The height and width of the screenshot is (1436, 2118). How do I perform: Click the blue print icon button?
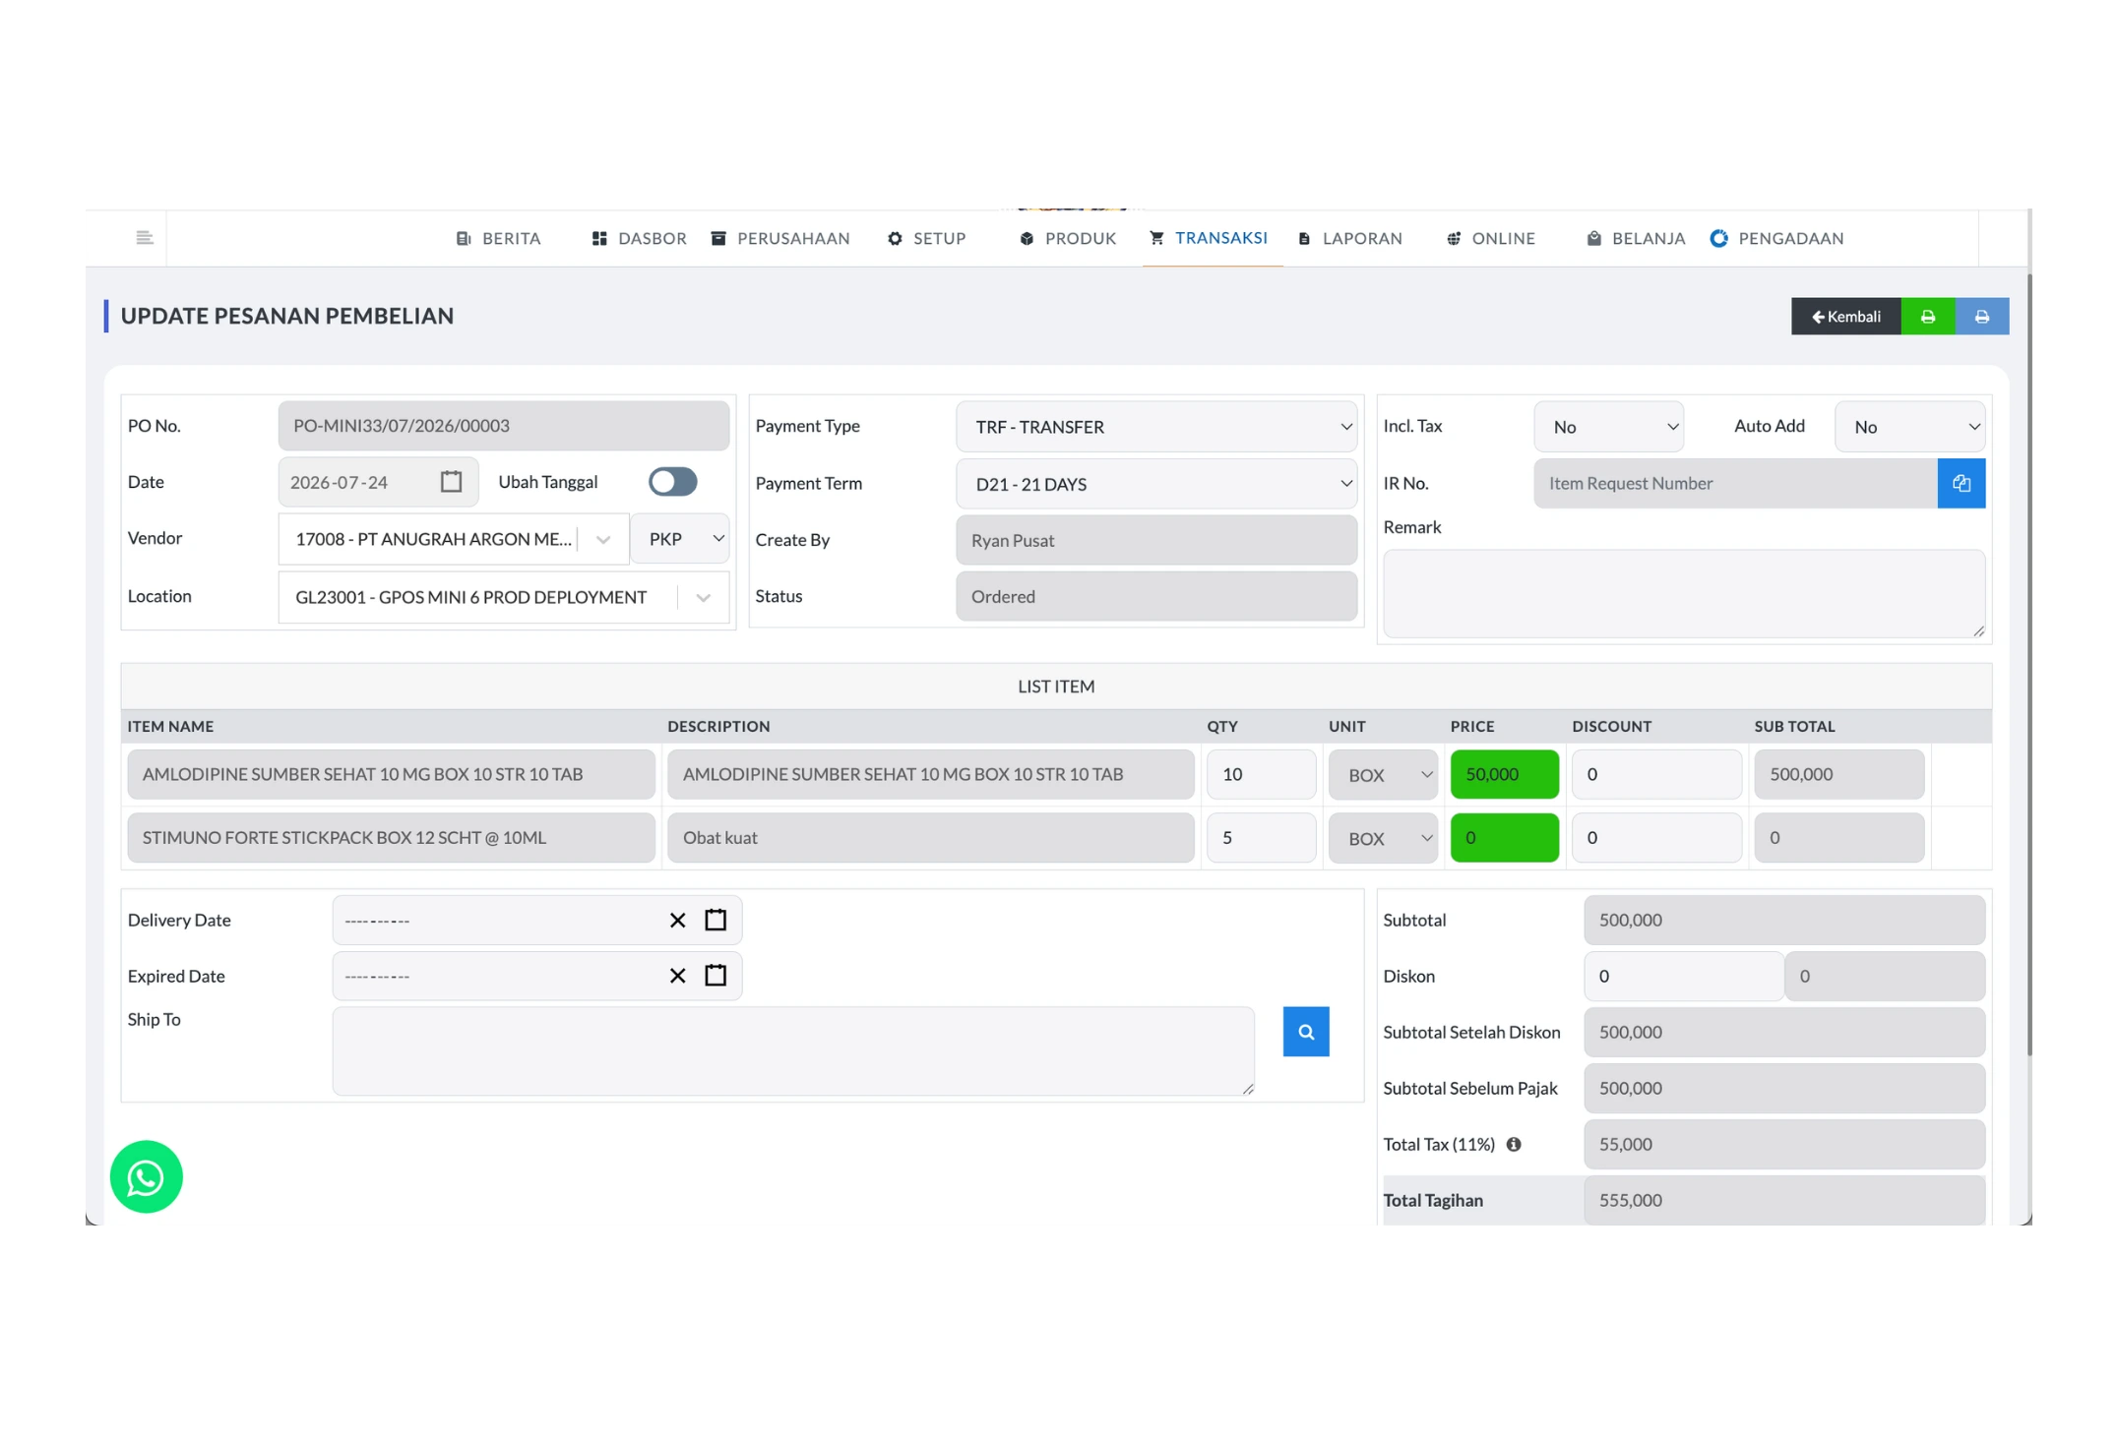pyautogui.click(x=1981, y=316)
